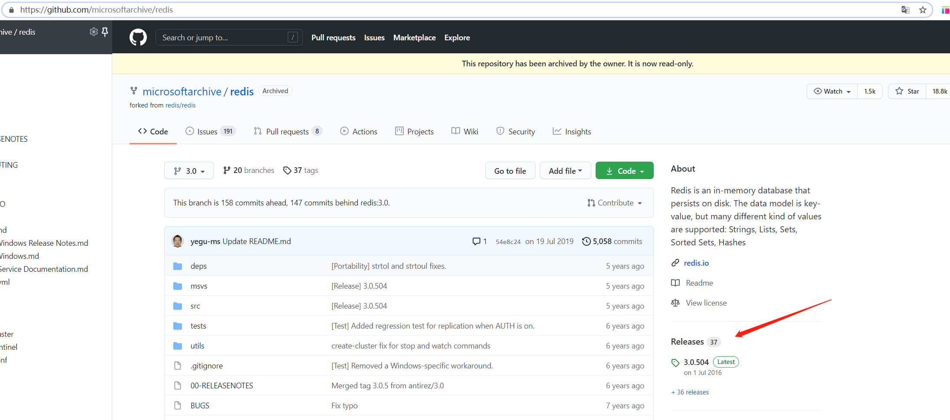Click the sidebar pin icon
The image size is (950, 420).
click(x=105, y=32)
